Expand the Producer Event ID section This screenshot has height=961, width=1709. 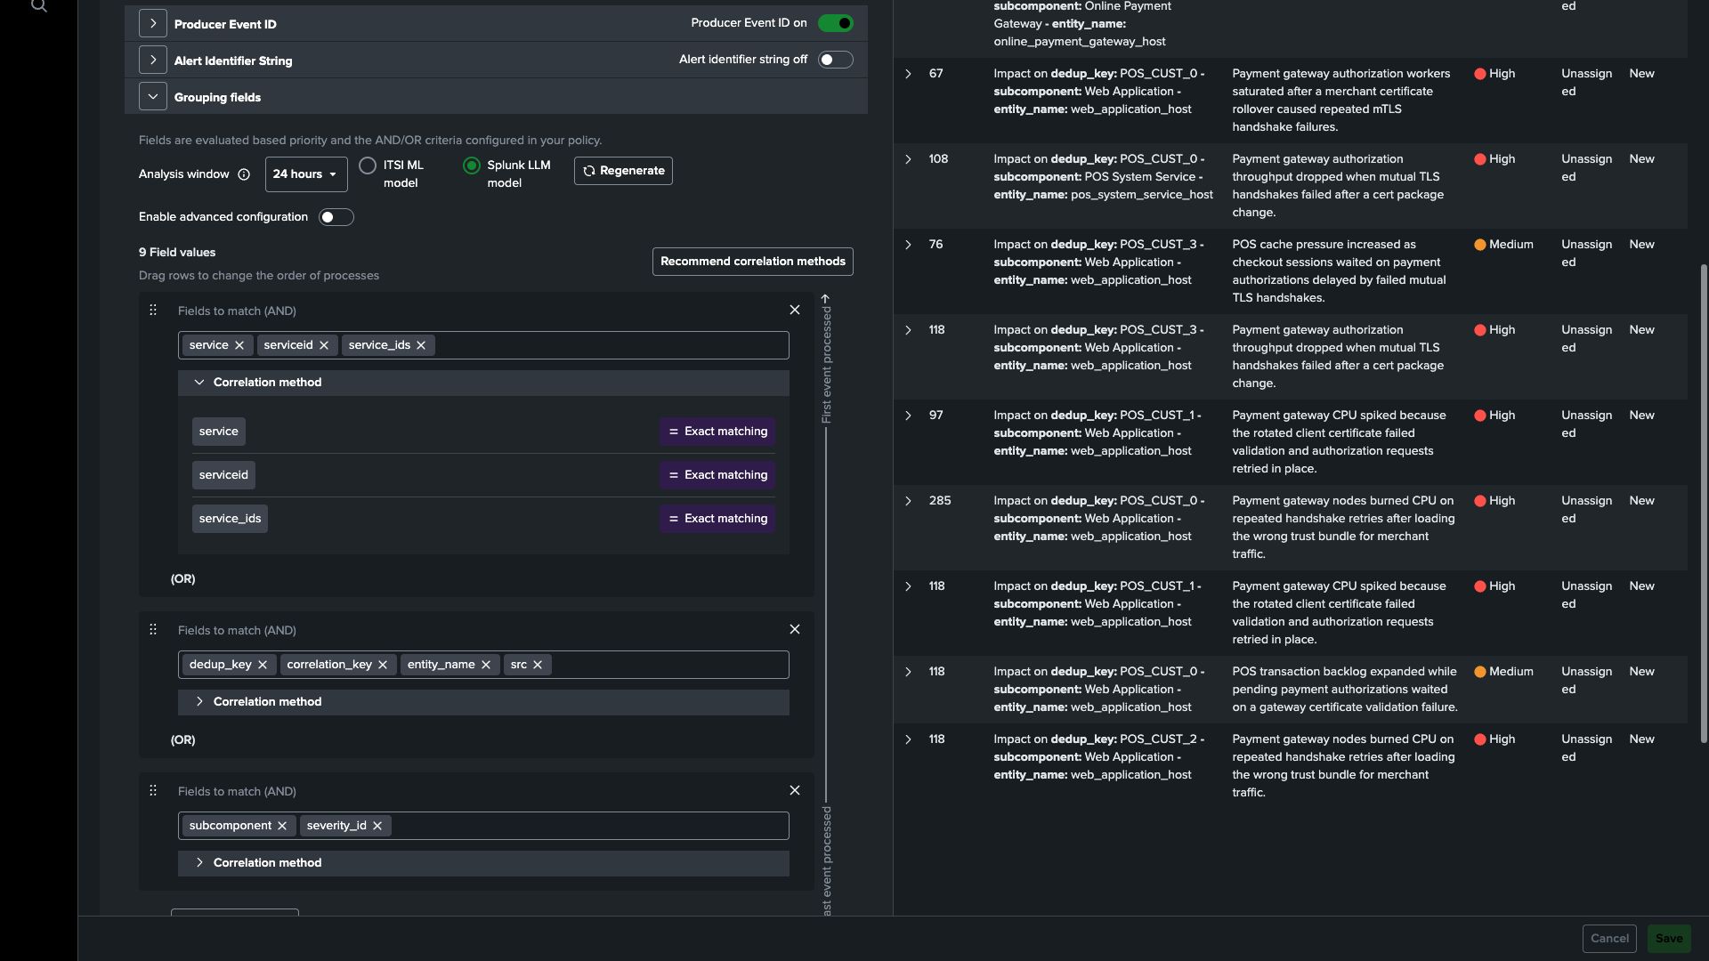click(x=153, y=24)
